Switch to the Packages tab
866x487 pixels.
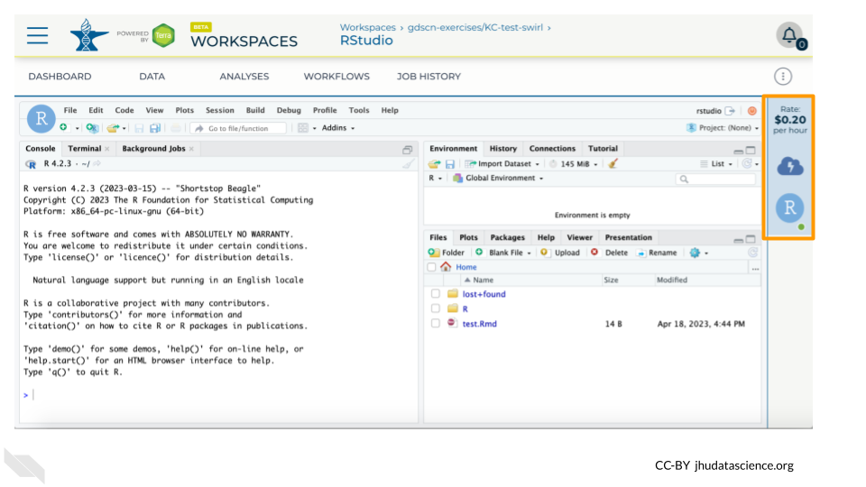[x=508, y=237]
